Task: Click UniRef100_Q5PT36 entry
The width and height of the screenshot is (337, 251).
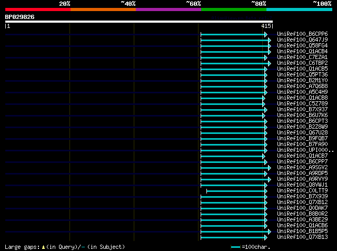Action: click(302, 75)
